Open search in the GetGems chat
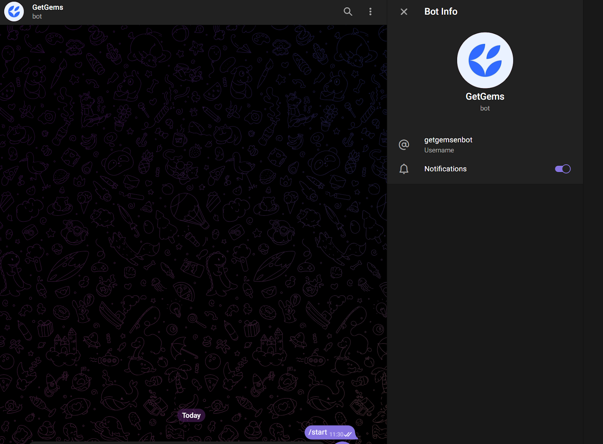603x444 pixels. [x=347, y=12]
